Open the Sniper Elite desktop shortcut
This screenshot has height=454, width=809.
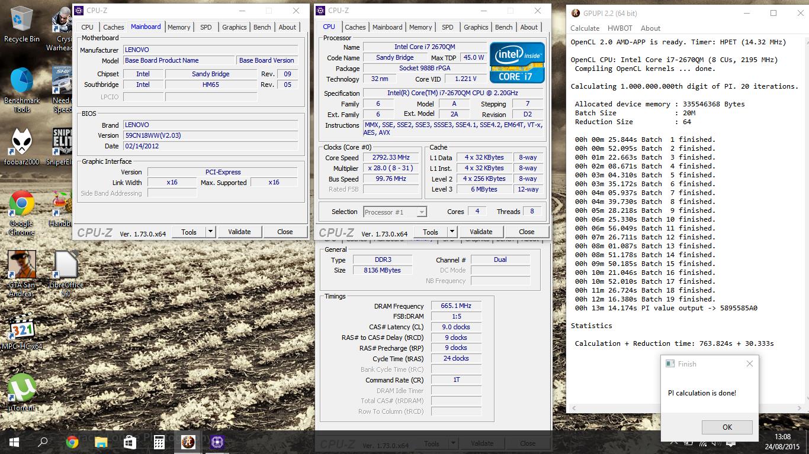point(61,146)
